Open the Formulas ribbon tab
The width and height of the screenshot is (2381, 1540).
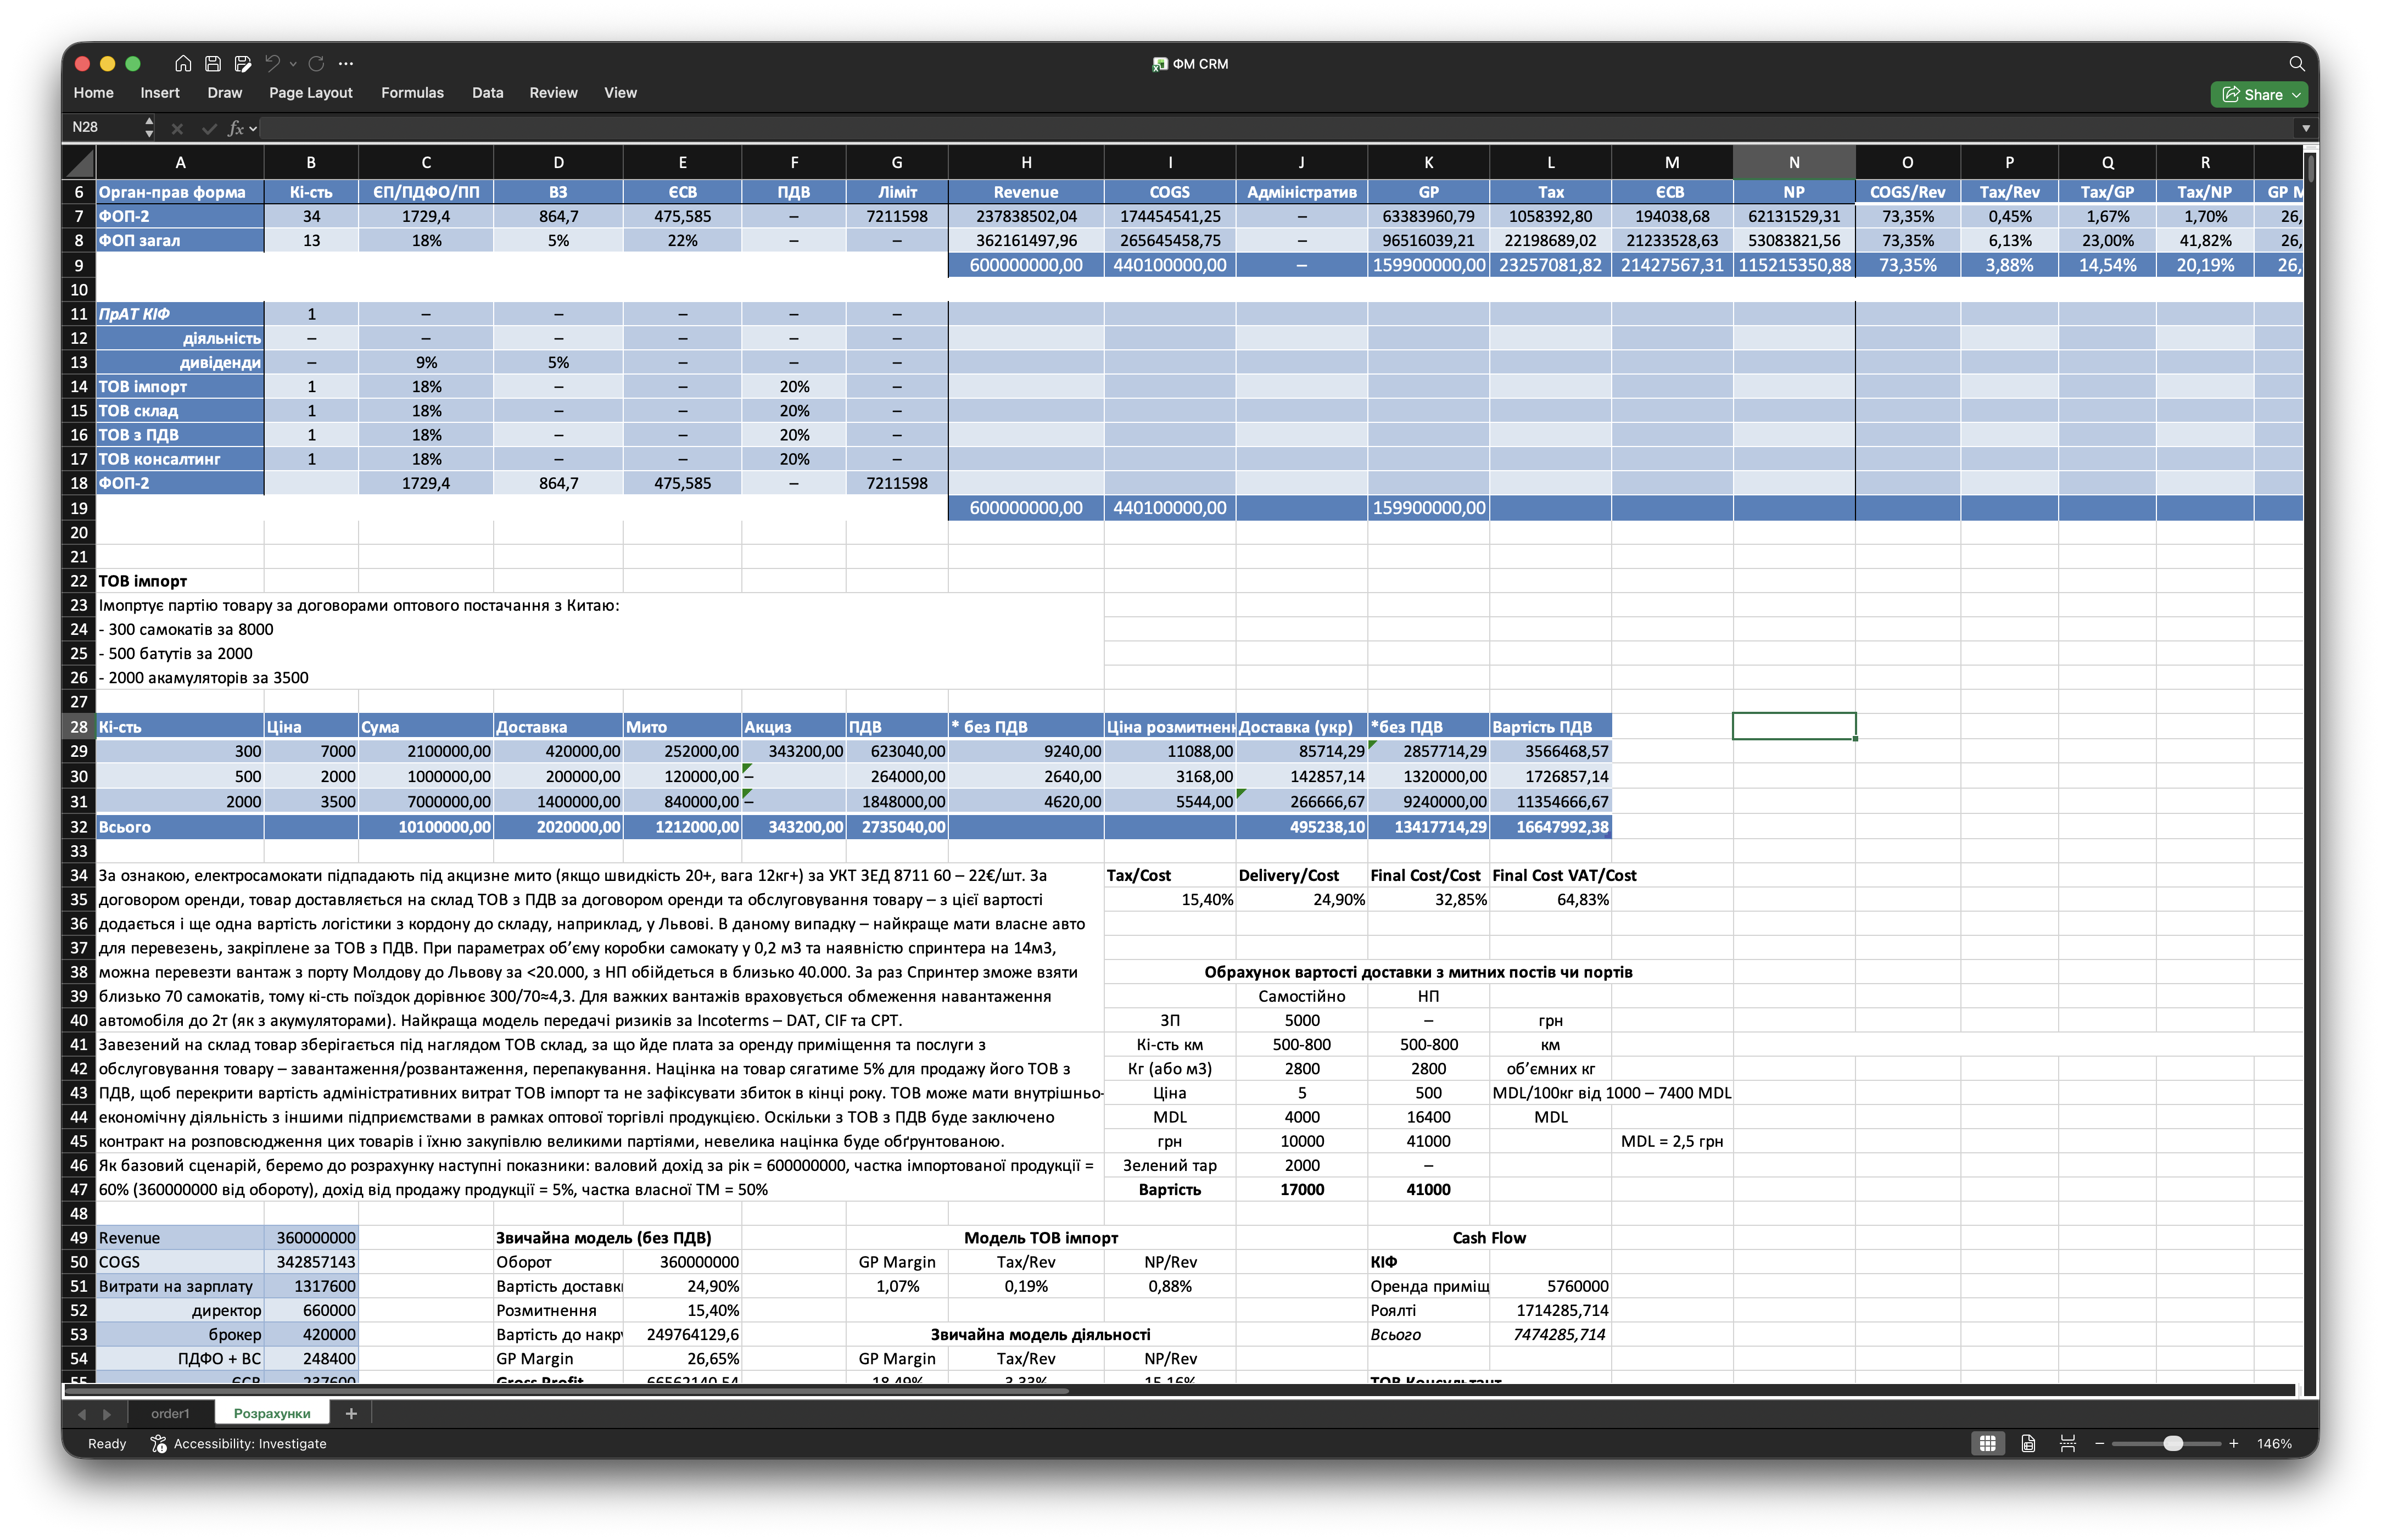[412, 92]
